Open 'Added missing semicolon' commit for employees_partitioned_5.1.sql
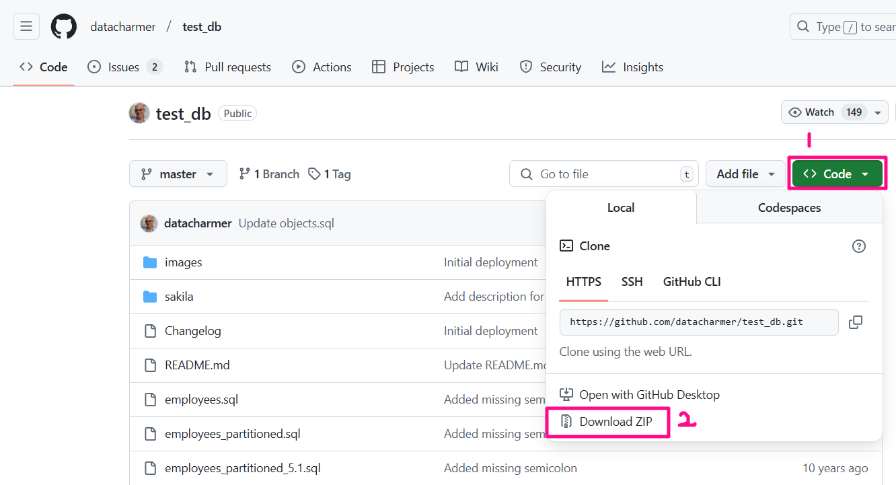This screenshot has height=485, width=896. coord(511,468)
